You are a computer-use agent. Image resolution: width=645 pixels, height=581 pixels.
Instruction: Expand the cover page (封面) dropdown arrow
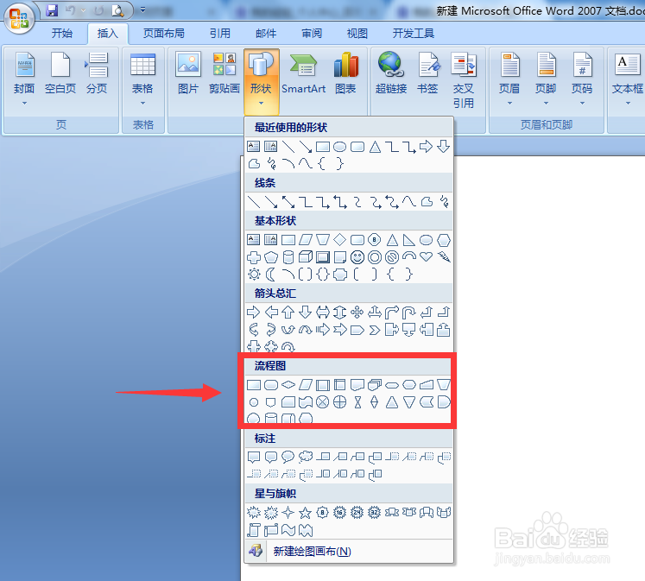click(x=24, y=104)
